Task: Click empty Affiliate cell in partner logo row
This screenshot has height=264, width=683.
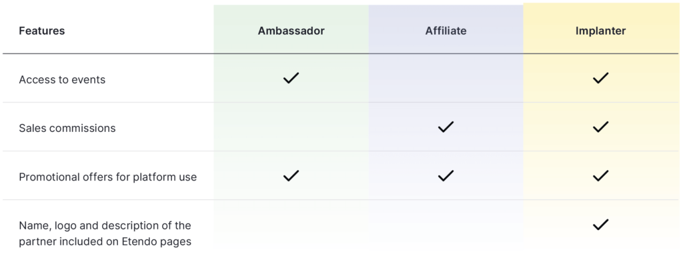Action: [446, 225]
